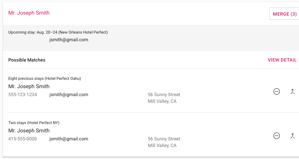299x159 pixels.
Task: Select the upcoming stay Aug. 20–24 text
Action: point(58,32)
